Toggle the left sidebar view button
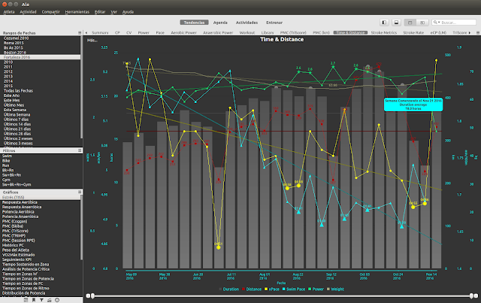This screenshot has width=481, height=303. [x=384, y=23]
